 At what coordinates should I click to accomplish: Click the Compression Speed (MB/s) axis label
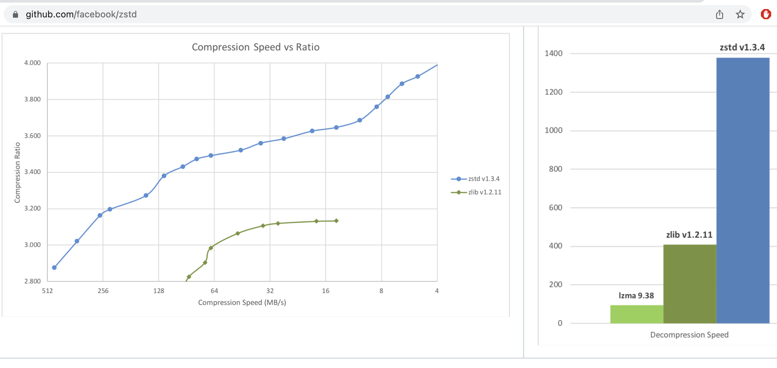tap(242, 303)
